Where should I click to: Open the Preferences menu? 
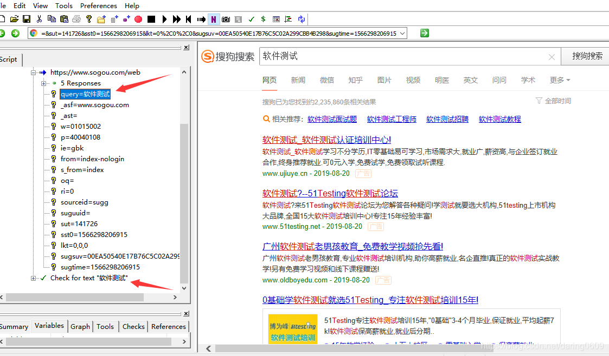(98, 6)
